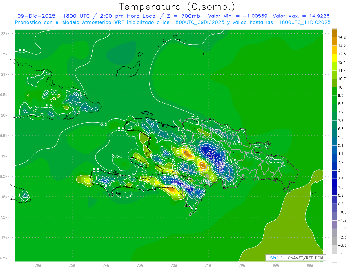The image size is (348, 269).
Task: Click the "-4" colorbar scale label
Action: click(x=341, y=254)
